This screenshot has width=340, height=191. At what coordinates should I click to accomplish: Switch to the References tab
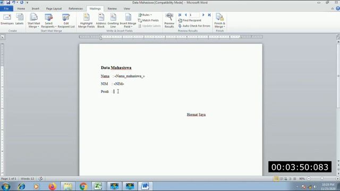(x=75, y=8)
